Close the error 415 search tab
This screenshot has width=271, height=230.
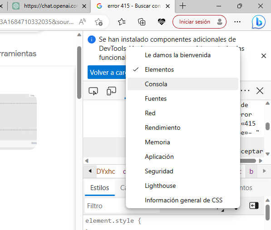coord(168,6)
